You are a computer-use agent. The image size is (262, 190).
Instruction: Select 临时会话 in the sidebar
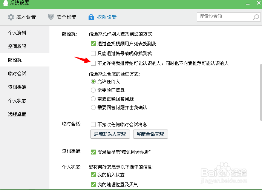tap(25, 74)
